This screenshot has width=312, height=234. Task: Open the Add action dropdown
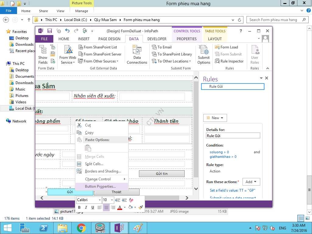tap(251, 182)
